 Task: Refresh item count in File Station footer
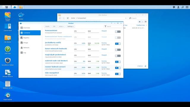pos(145,66)
